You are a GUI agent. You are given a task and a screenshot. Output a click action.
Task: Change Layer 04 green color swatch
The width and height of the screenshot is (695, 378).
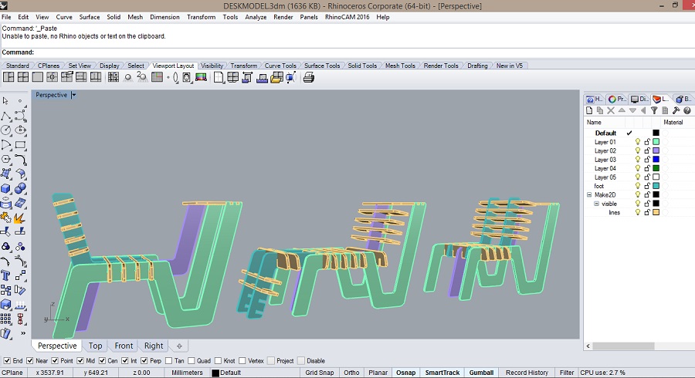pyautogui.click(x=656, y=168)
